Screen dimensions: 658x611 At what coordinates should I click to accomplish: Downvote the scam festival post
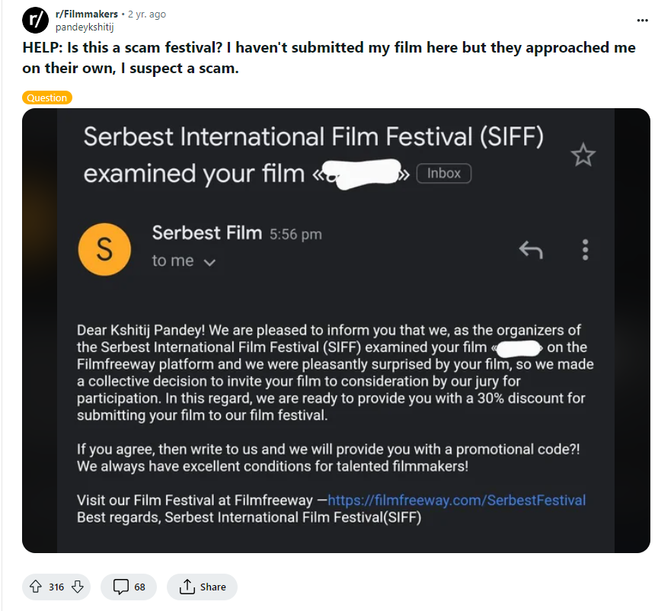coord(78,587)
